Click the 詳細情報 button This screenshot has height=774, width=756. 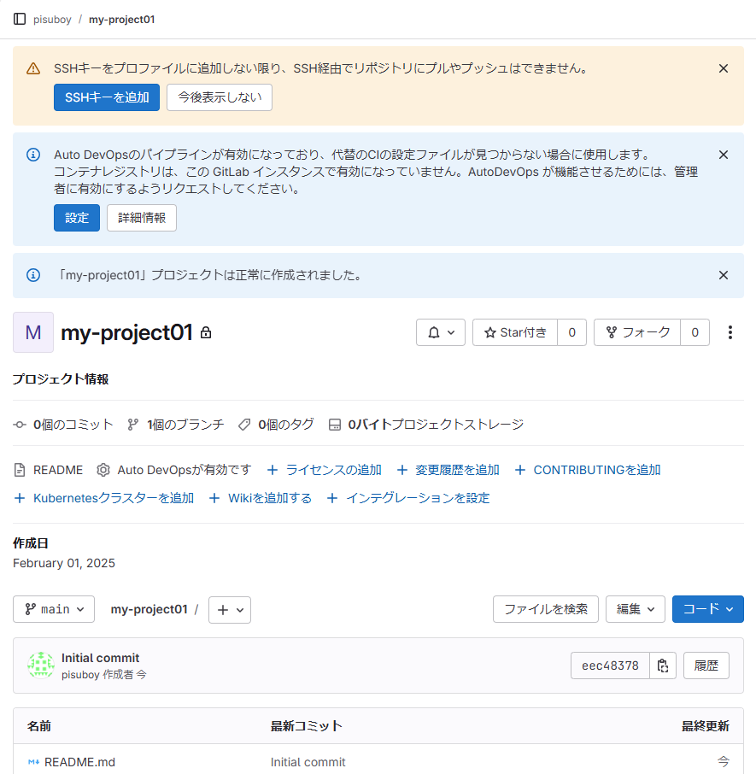[142, 218]
